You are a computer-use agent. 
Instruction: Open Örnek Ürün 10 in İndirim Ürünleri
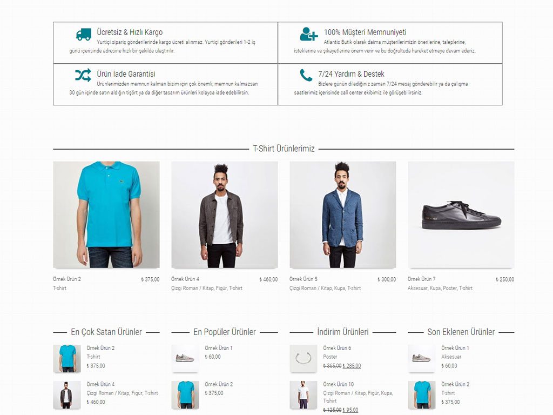(338, 384)
